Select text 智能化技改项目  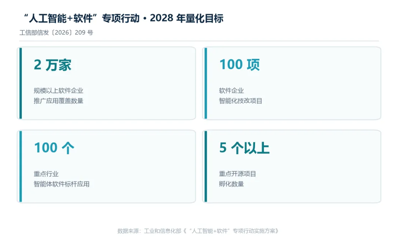pyautogui.click(x=240, y=101)
